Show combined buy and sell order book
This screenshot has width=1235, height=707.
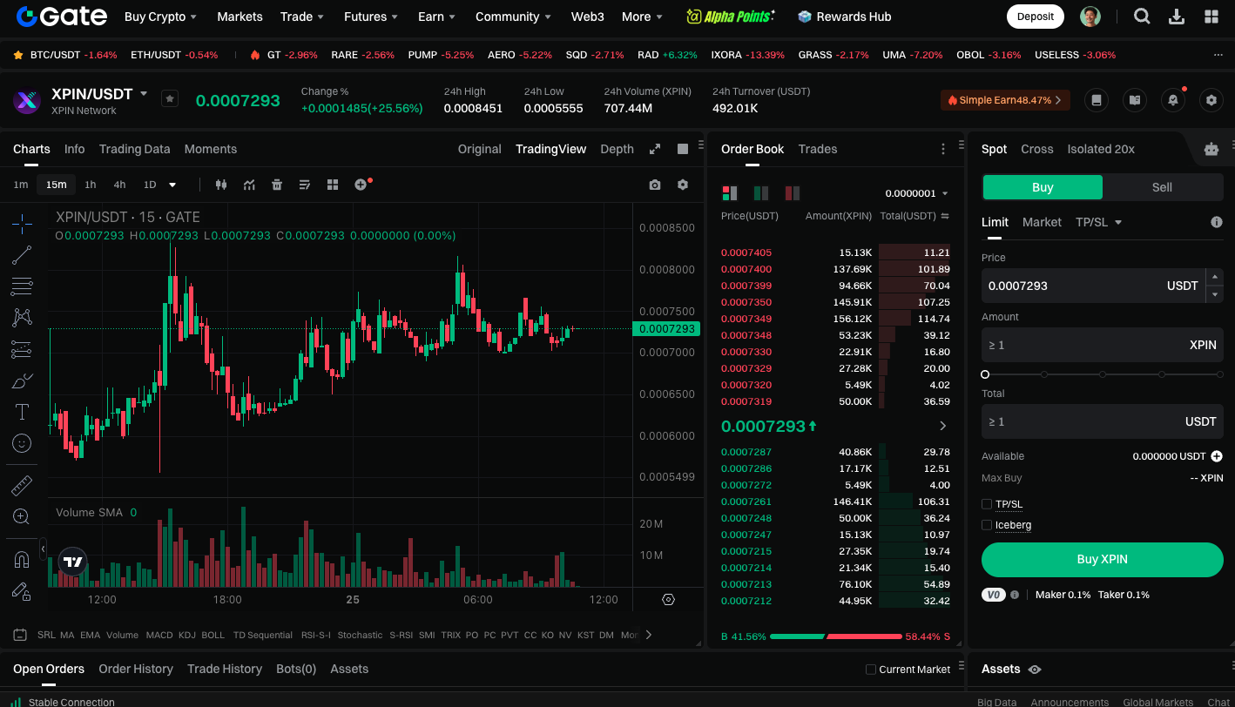[730, 192]
